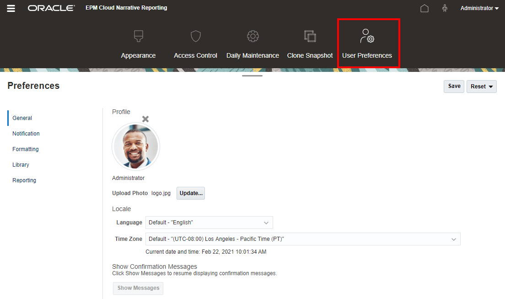Screen dimensions: 505x299
Task: Click the Administrator profile photo
Action: pos(136,147)
